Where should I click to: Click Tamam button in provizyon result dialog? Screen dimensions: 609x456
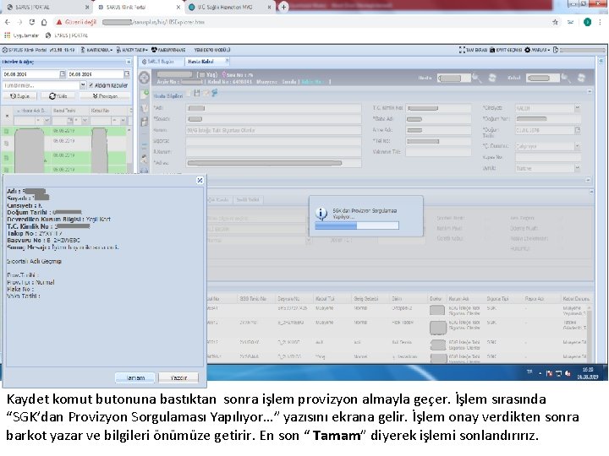(134, 377)
